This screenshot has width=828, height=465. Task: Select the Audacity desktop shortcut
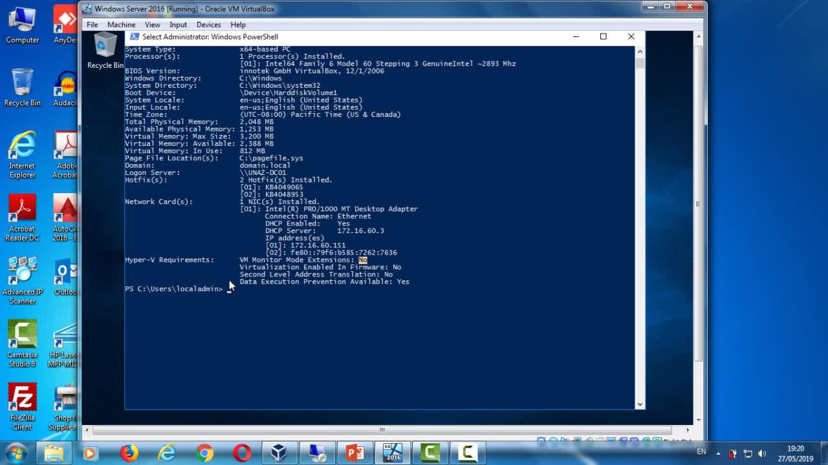pyautogui.click(x=65, y=87)
